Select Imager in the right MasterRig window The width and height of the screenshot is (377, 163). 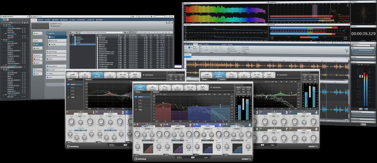click(x=257, y=75)
